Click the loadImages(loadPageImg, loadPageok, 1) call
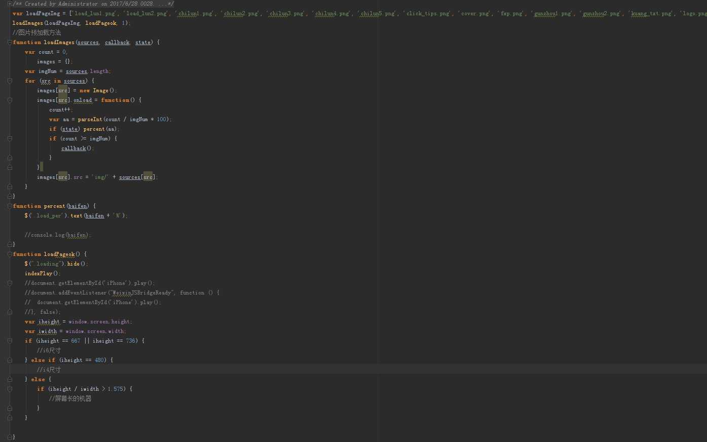Viewport: 707px width, 442px height. click(x=71, y=23)
